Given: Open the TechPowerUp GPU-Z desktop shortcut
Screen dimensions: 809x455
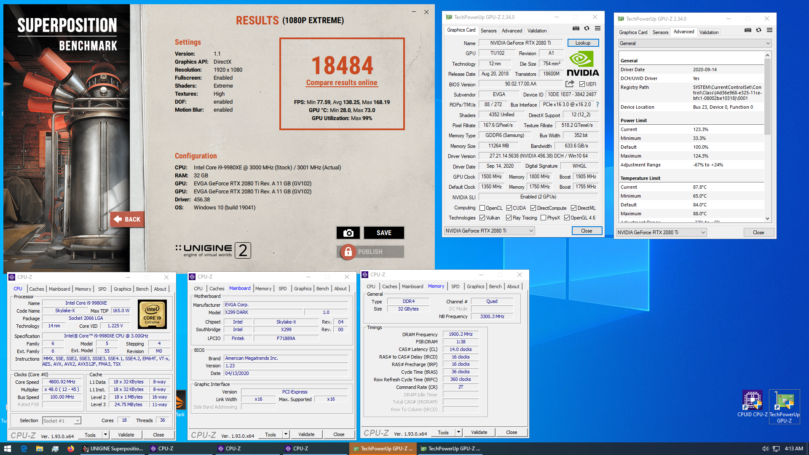Looking at the screenshot, I should point(784,407).
